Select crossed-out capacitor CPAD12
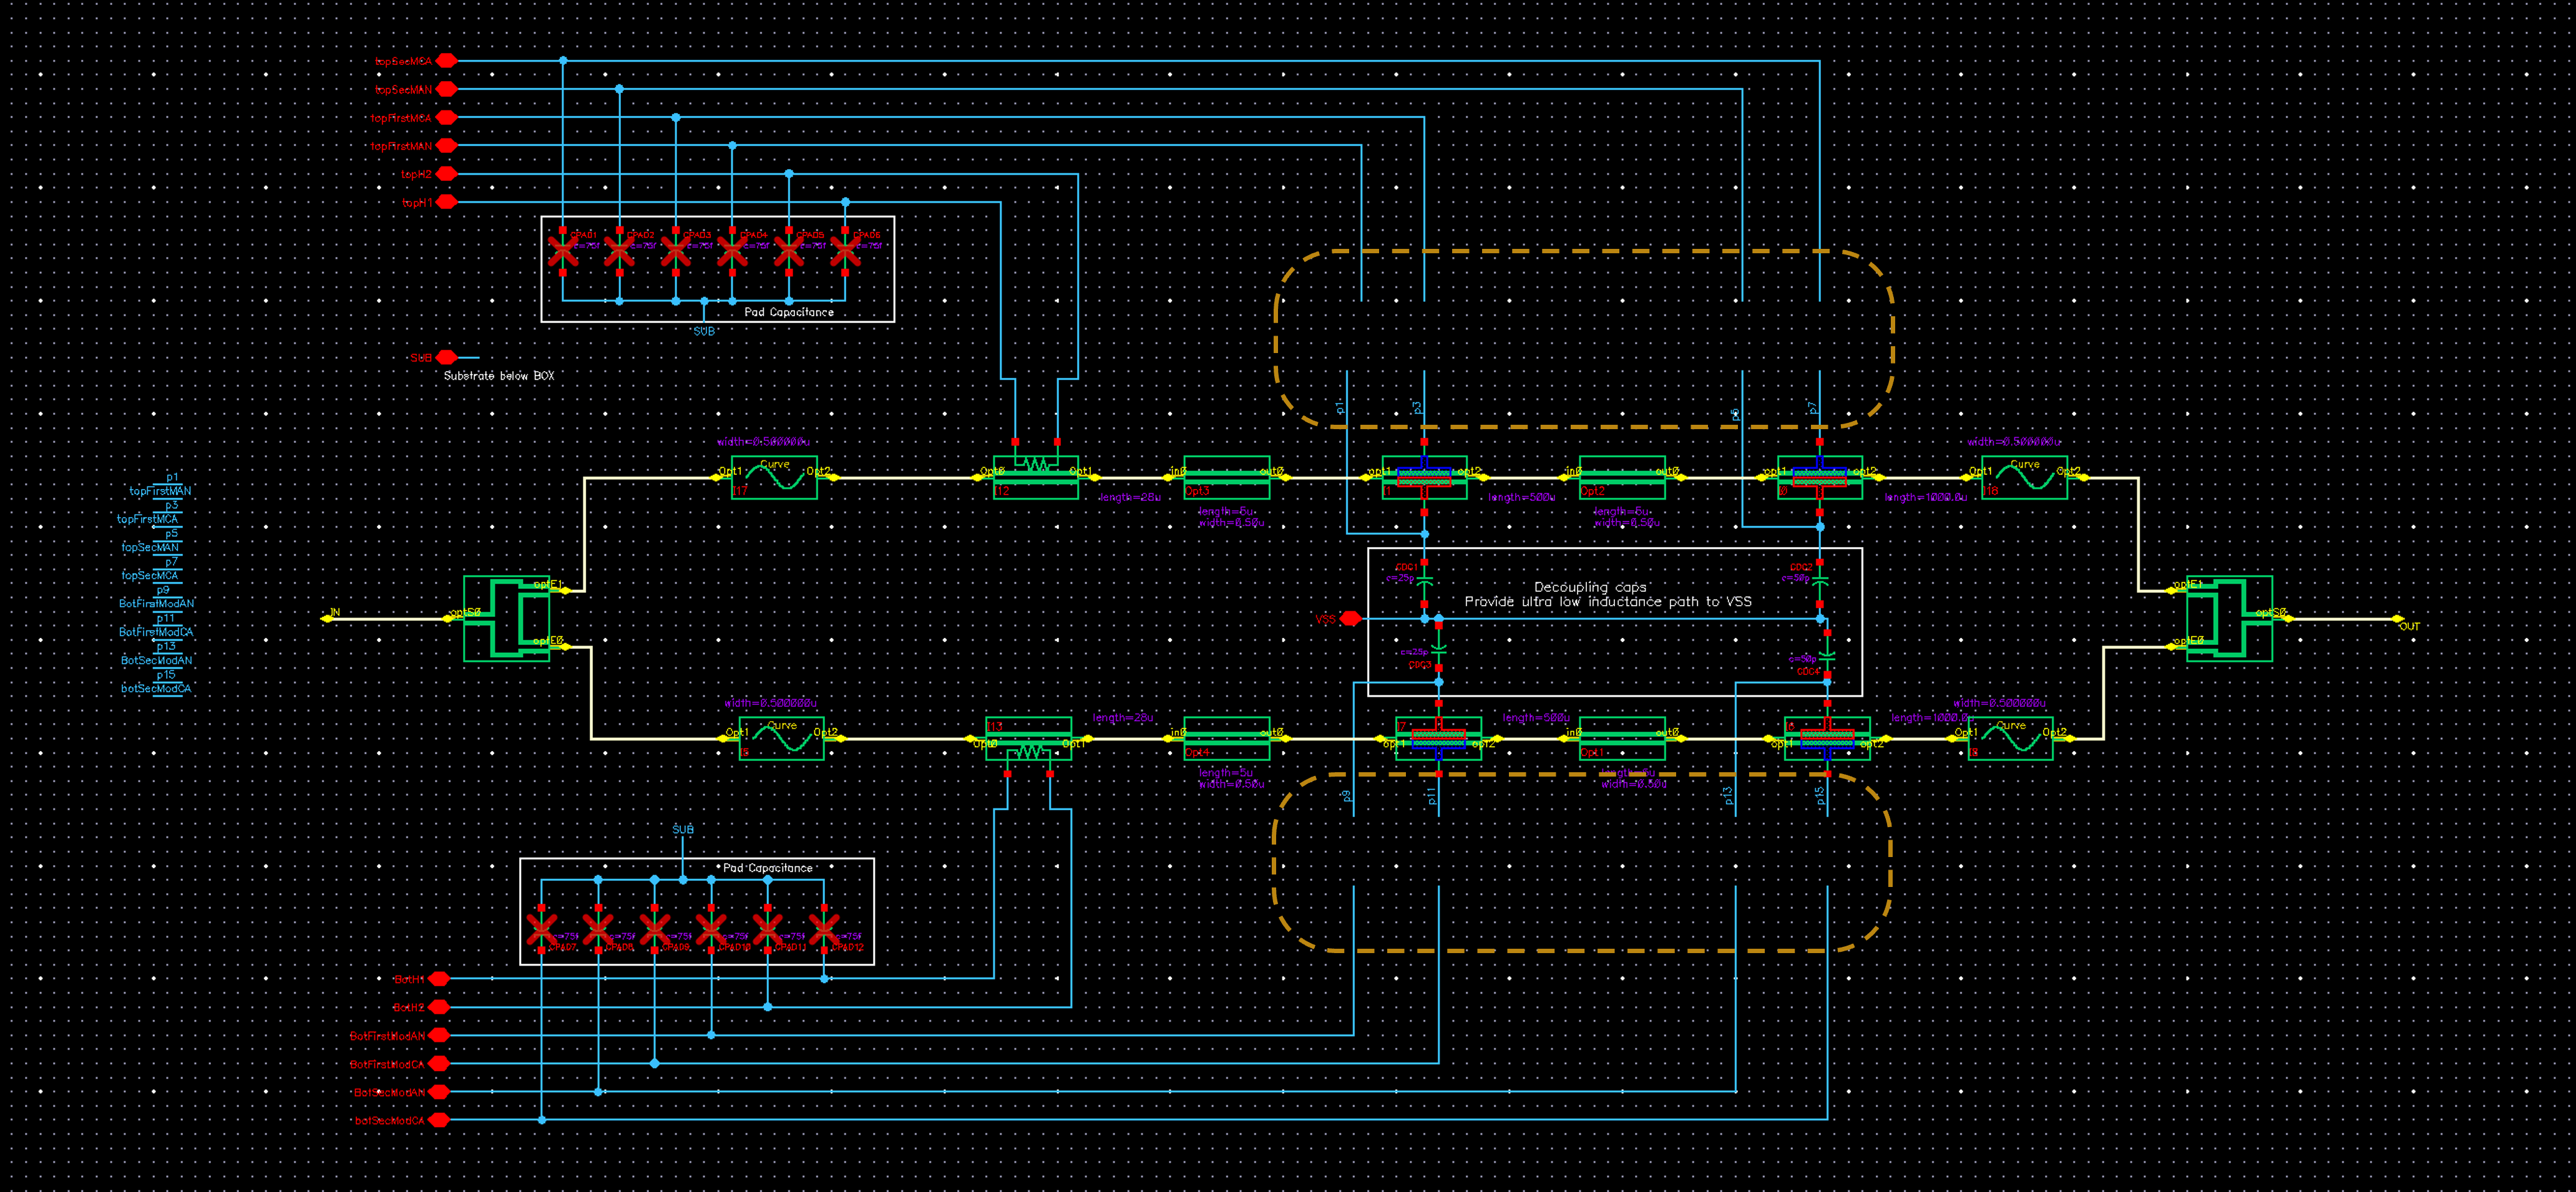The image size is (2576, 1192). click(824, 929)
